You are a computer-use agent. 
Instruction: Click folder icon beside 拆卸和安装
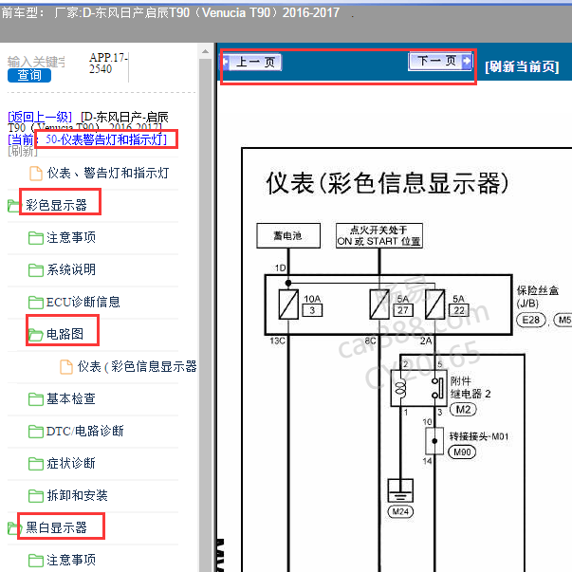point(36,496)
